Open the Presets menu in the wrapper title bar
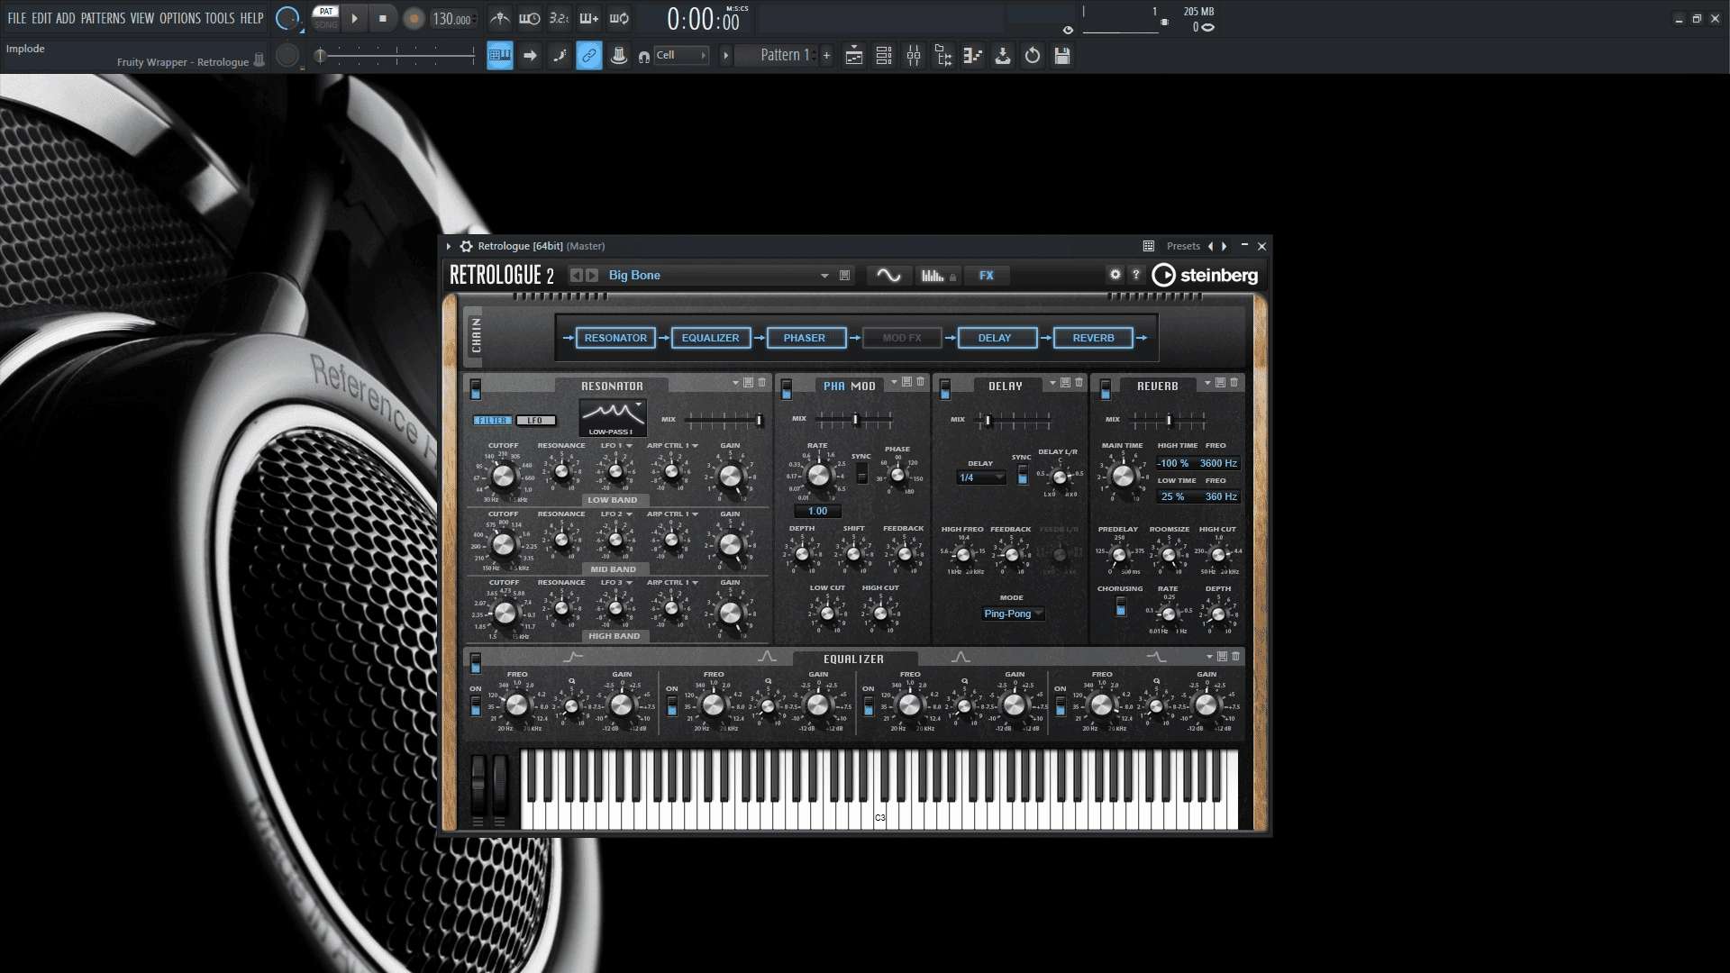 click(x=1183, y=246)
